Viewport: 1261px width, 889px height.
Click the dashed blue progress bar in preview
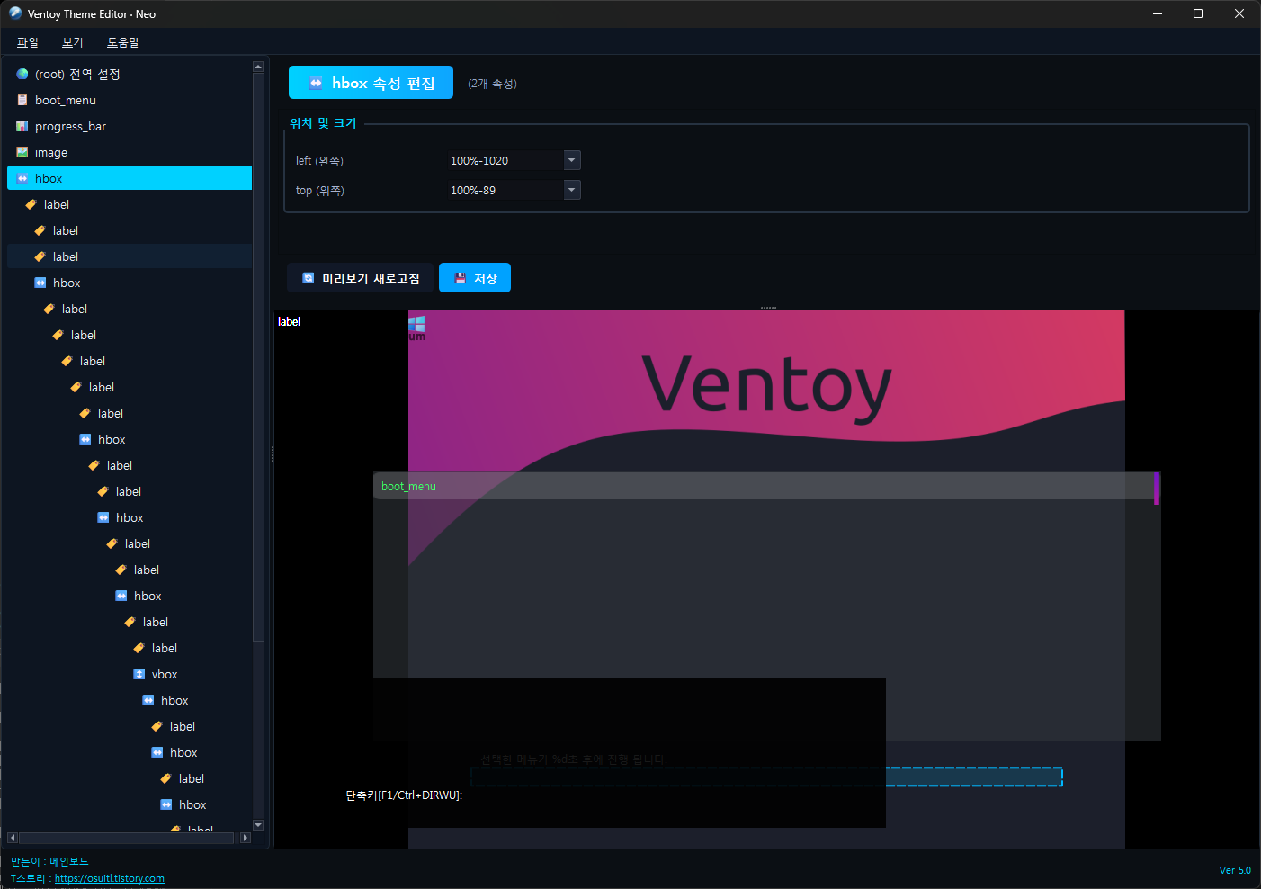click(x=766, y=777)
